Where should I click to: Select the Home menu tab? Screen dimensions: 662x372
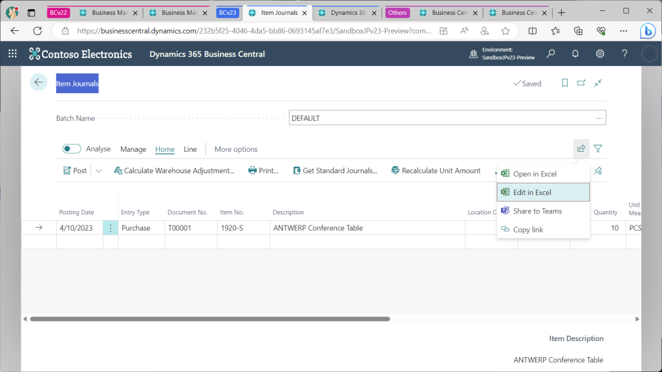click(165, 149)
